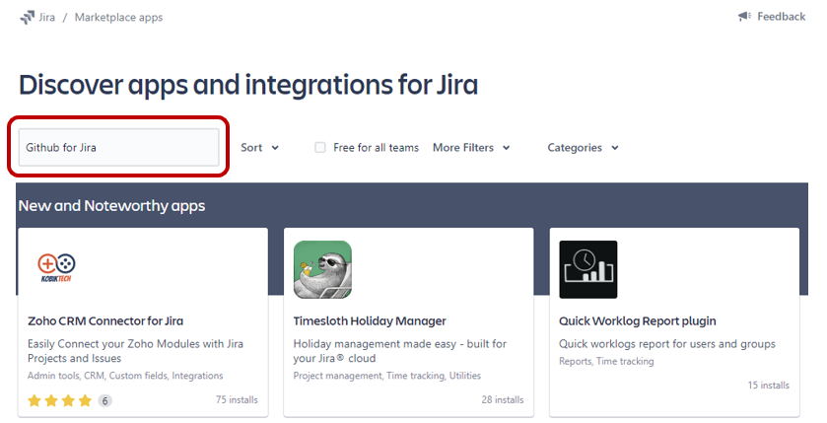This screenshot has width=827, height=423.
Task: Click the first rating star of Zoho CRM Connector
Action: (x=34, y=401)
